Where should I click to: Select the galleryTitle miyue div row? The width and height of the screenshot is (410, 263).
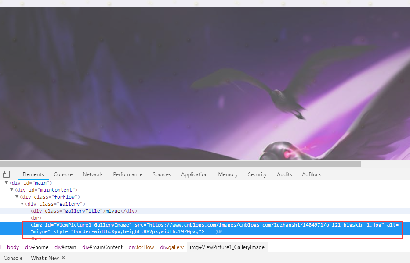(205, 211)
